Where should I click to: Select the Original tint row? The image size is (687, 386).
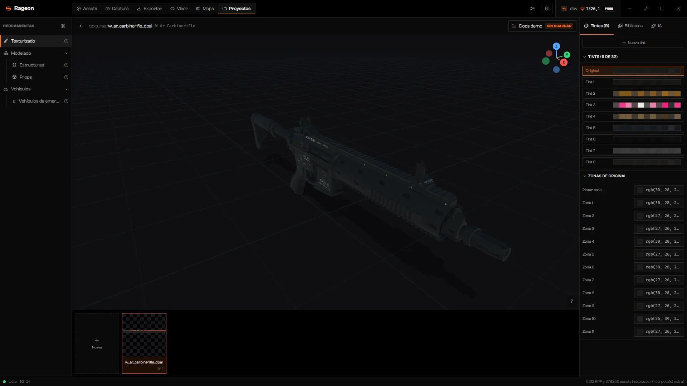[x=633, y=71]
